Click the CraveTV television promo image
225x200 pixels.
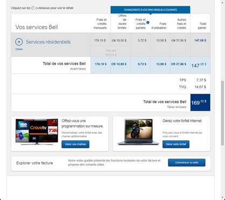tap(37, 132)
